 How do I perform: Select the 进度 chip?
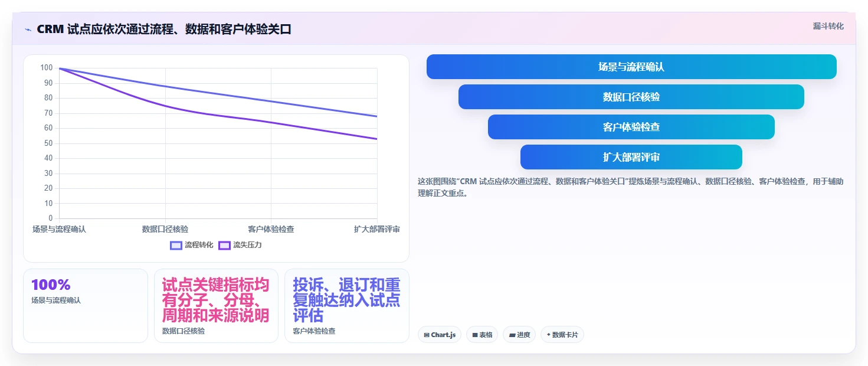pos(519,335)
